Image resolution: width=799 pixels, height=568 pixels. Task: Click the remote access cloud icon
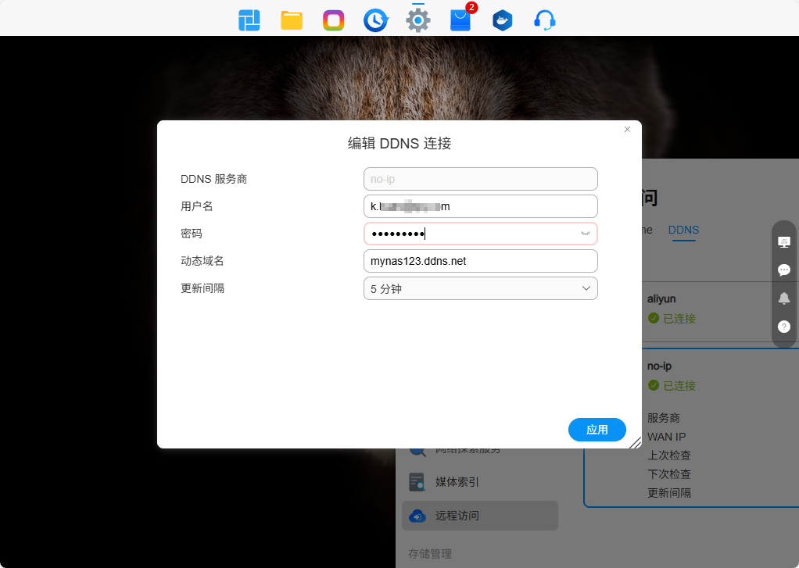417,516
